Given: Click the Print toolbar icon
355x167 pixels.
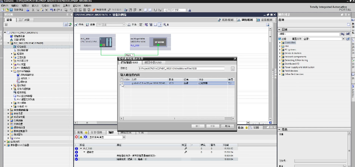Looking at the screenshot, I should 28,10.
